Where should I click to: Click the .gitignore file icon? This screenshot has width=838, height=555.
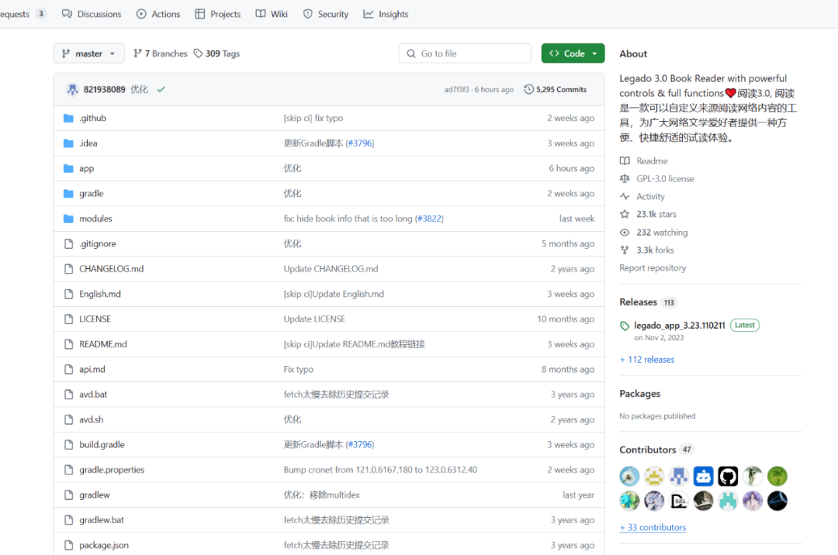click(x=68, y=243)
